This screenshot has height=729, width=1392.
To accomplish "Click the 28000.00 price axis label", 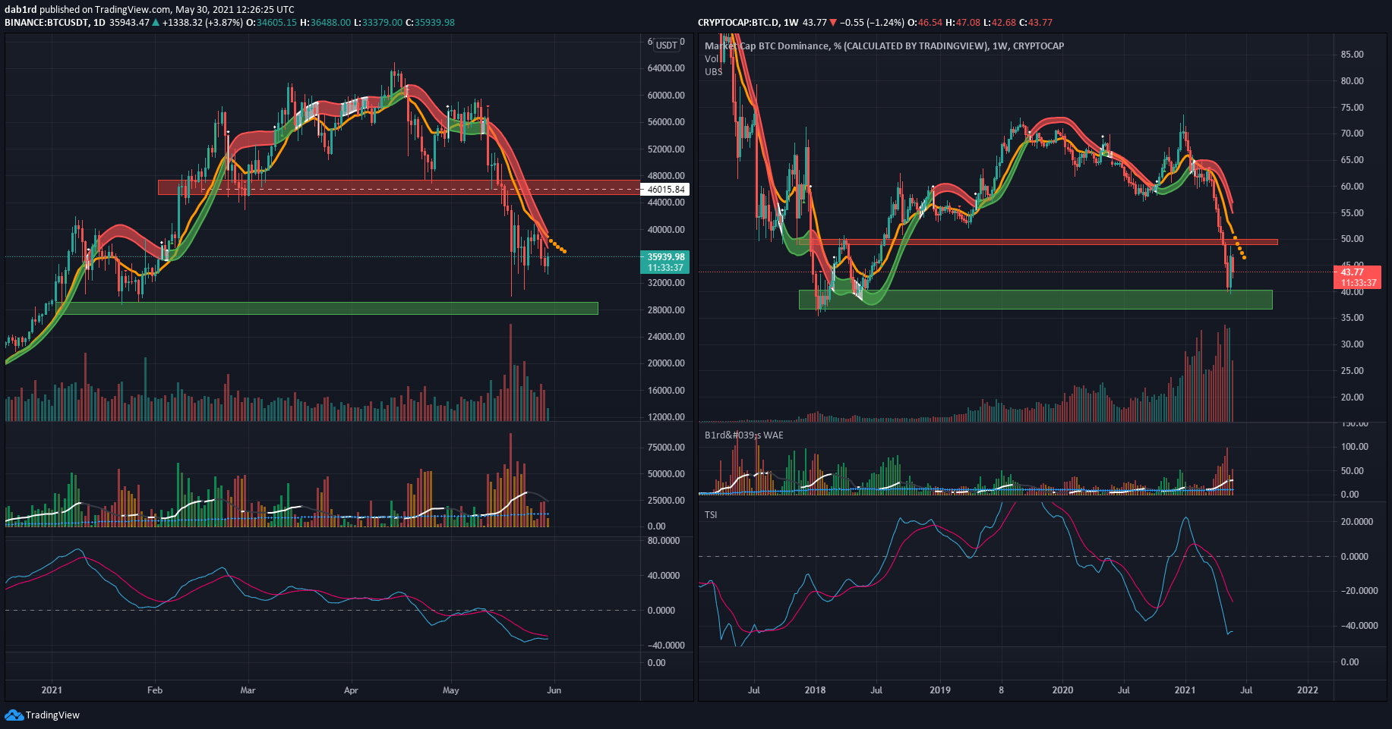I will (666, 310).
